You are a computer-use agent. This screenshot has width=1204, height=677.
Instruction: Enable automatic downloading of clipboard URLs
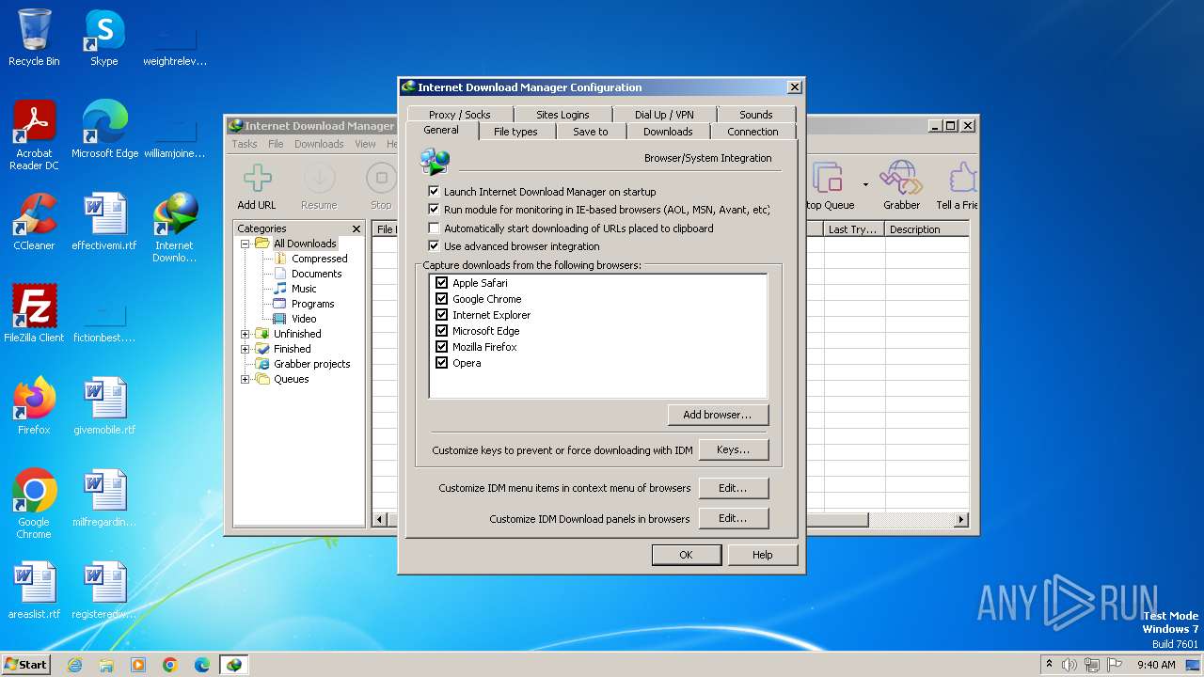(434, 228)
